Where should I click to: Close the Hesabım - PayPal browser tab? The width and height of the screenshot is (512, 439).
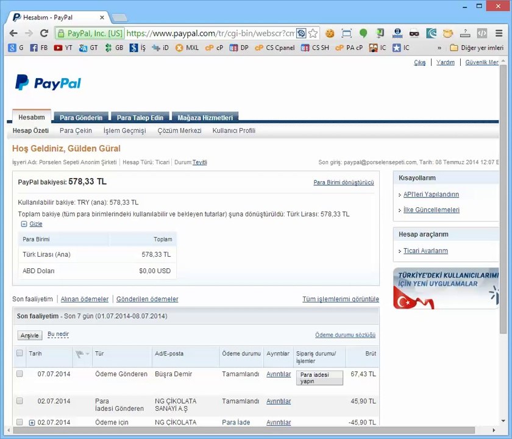(x=102, y=17)
